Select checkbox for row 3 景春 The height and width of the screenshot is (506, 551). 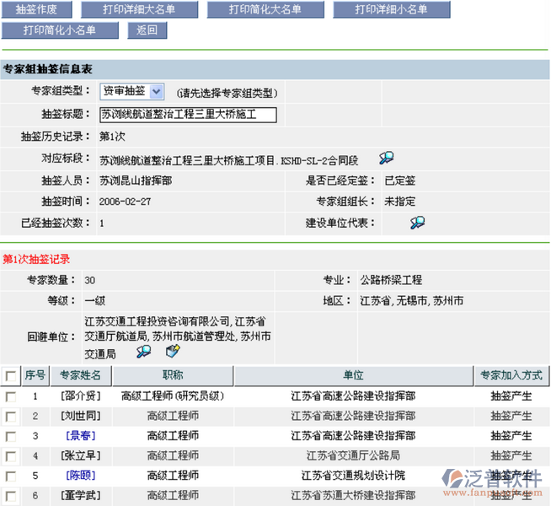[10, 436]
